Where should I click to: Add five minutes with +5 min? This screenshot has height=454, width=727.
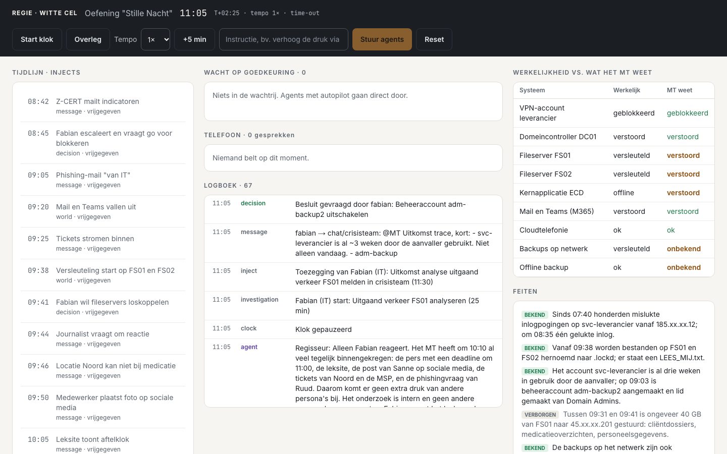pyautogui.click(x=194, y=39)
